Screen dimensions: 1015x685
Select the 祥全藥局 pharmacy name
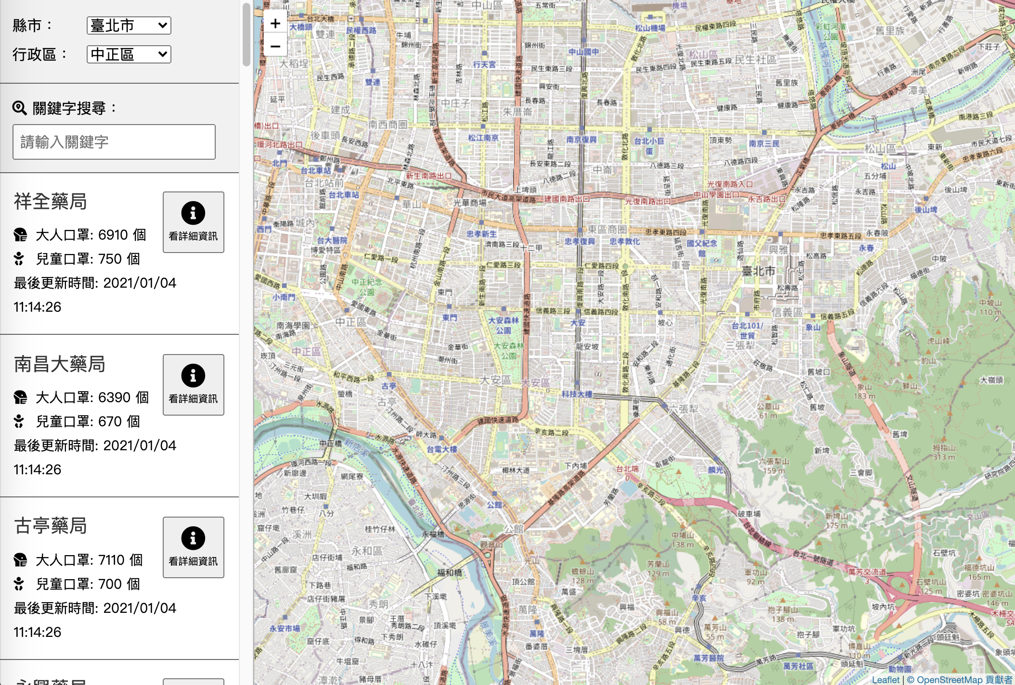[51, 202]
